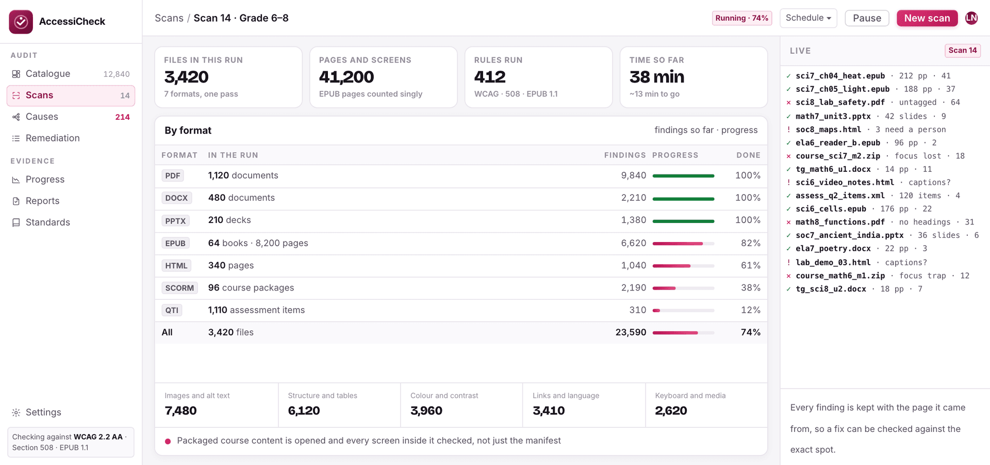The width and height of the screenshot is (990, 465).
Task: Click the Reports document icon
Action: 16,201
